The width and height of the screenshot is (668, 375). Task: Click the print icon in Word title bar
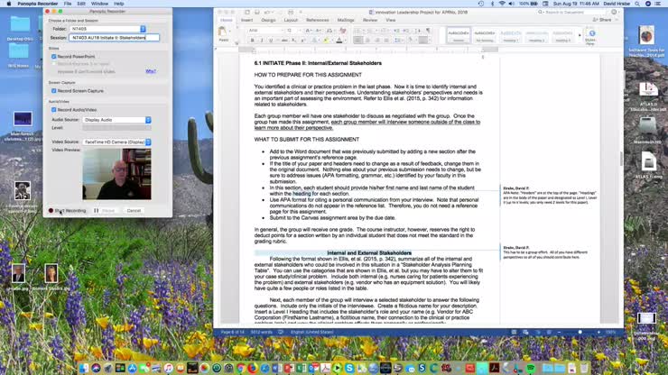(x=291, y=13)
